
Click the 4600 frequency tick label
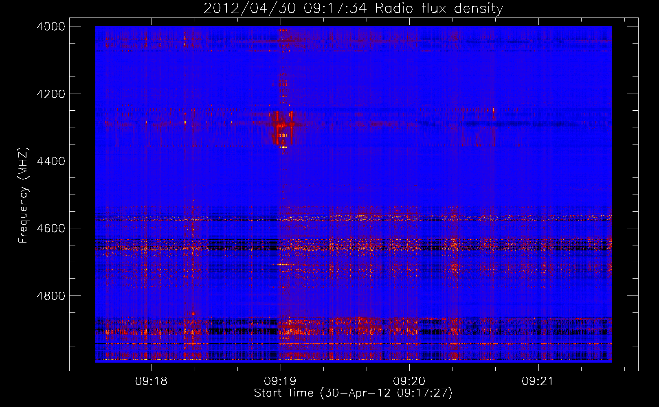(51, 228)
